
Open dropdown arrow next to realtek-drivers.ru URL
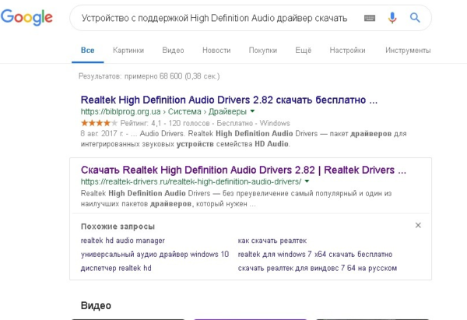point(307,181)
